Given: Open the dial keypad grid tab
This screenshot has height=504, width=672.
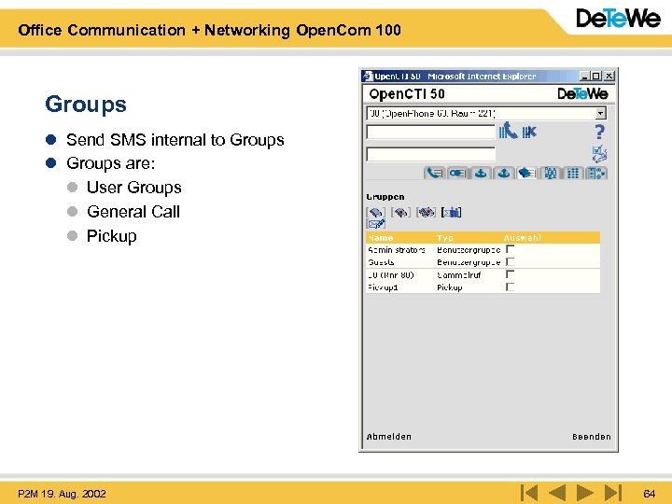Looking at the screenshot, I should click(x=573, y=174).
